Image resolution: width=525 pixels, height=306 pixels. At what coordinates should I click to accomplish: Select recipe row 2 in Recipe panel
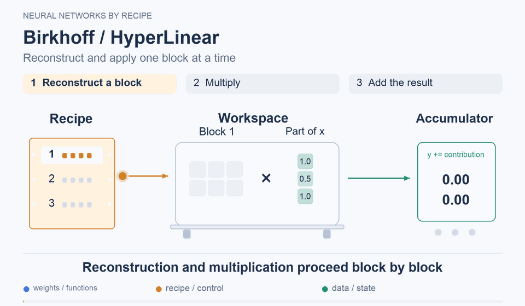tap(72, 180)
